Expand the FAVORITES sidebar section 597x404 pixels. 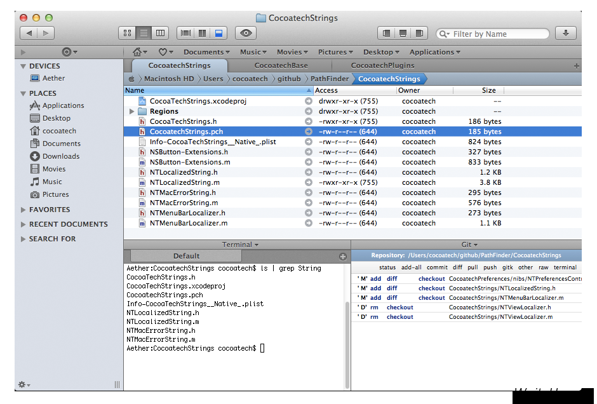[23, 210]
